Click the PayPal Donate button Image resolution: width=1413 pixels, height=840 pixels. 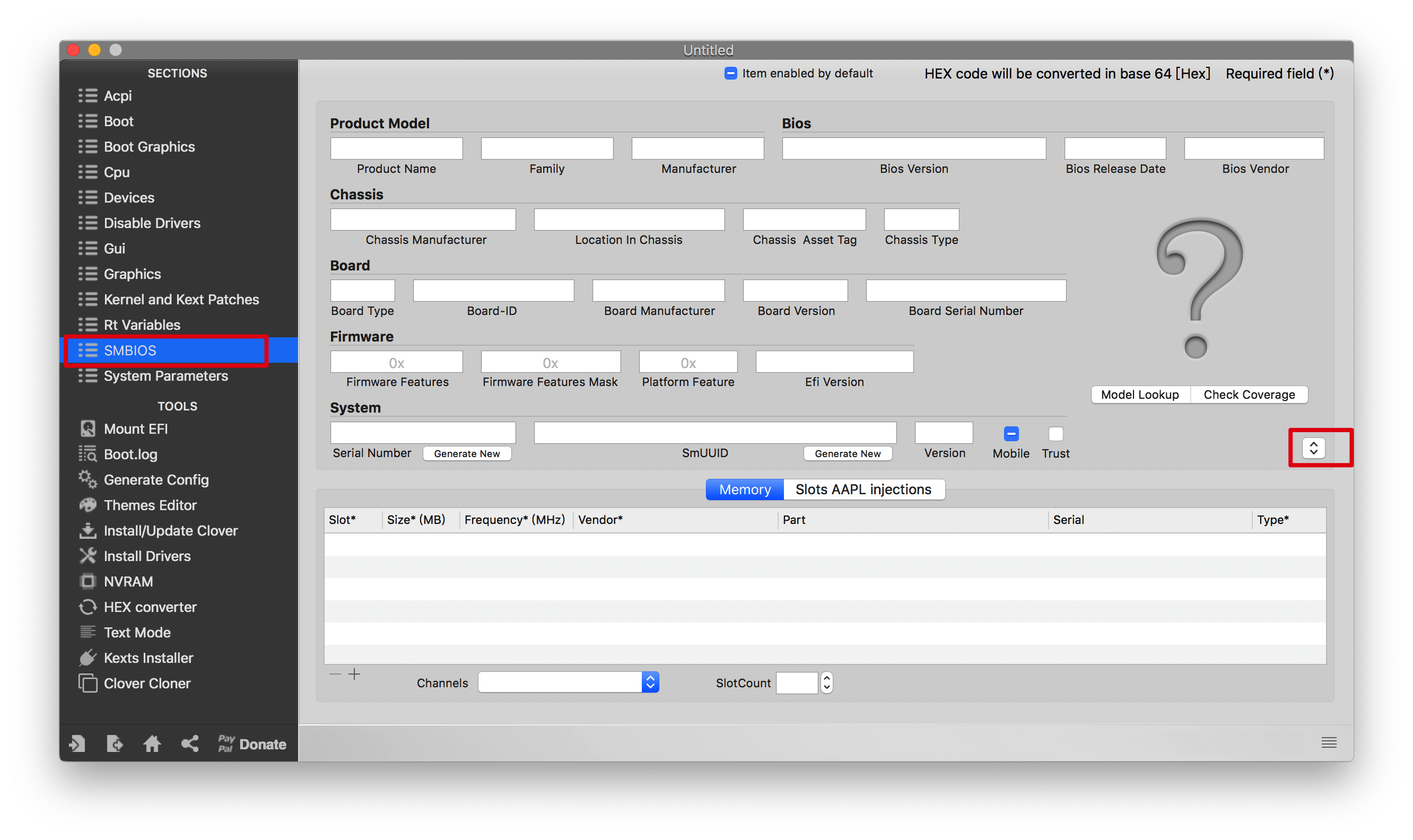(252, 744)
